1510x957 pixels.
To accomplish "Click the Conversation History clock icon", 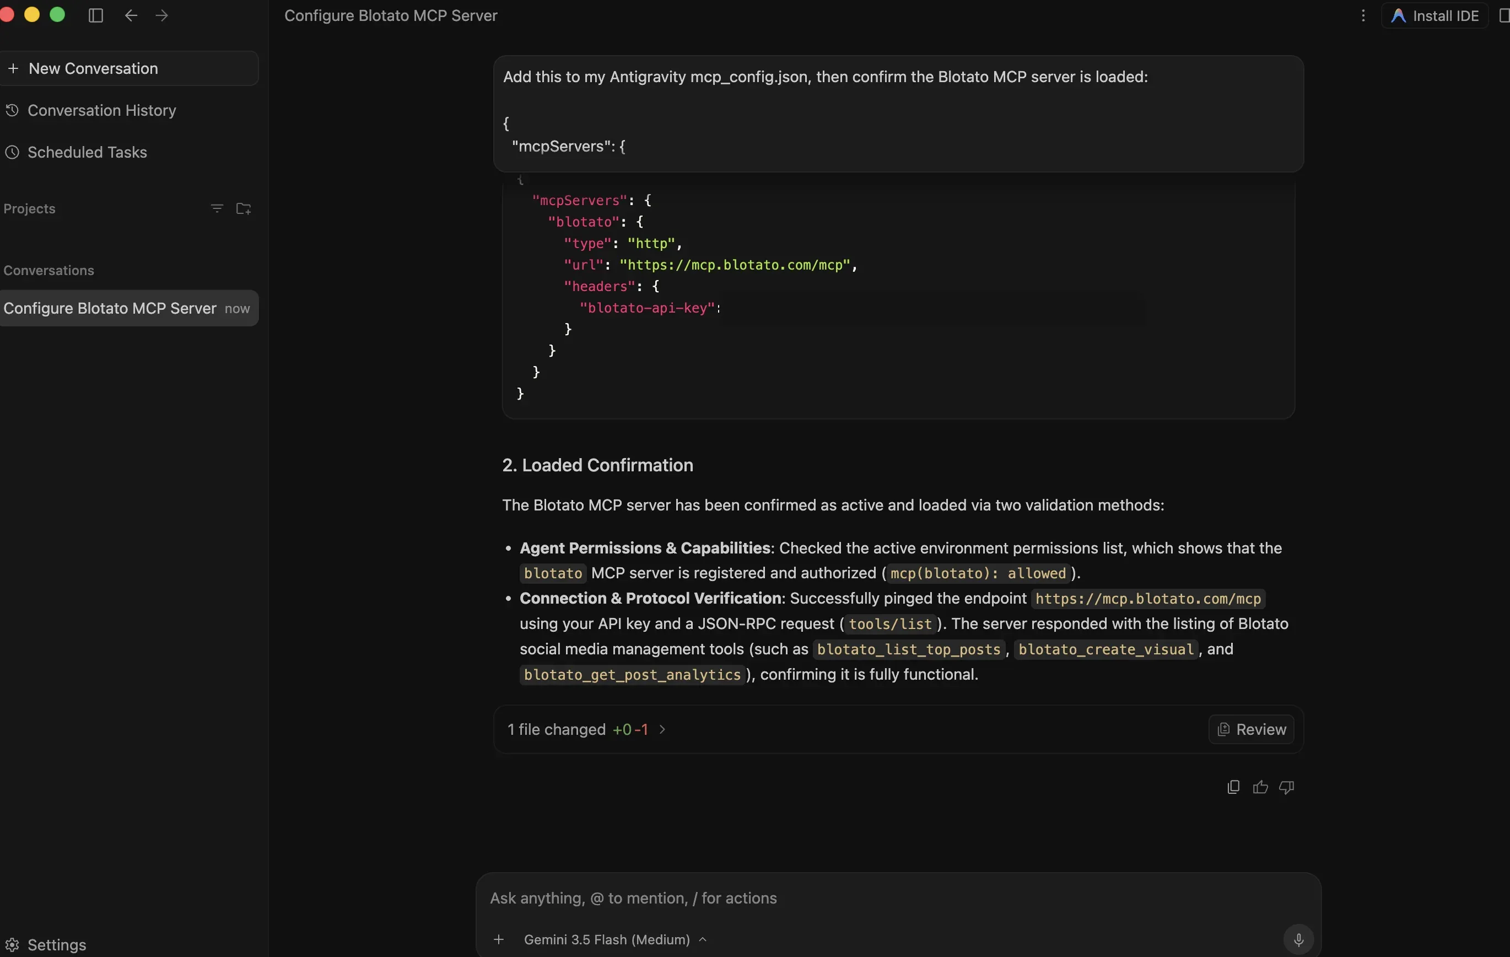I will pos(12,110).
